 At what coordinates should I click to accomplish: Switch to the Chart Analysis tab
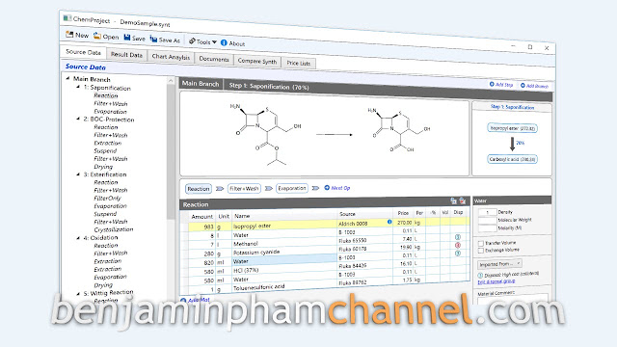pos(171,57)
